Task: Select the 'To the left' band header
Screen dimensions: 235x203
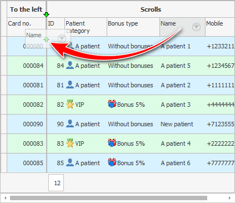Action: pyautogui.click(x=27, y=9)
